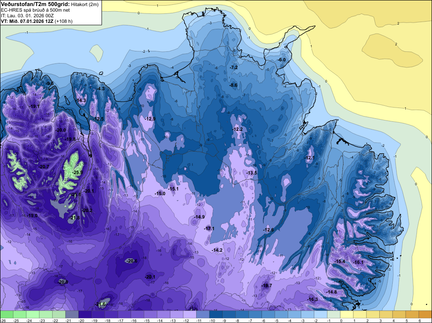Click the -12.9 temperature value
432x323 pixels.
[x=150, y=119]
